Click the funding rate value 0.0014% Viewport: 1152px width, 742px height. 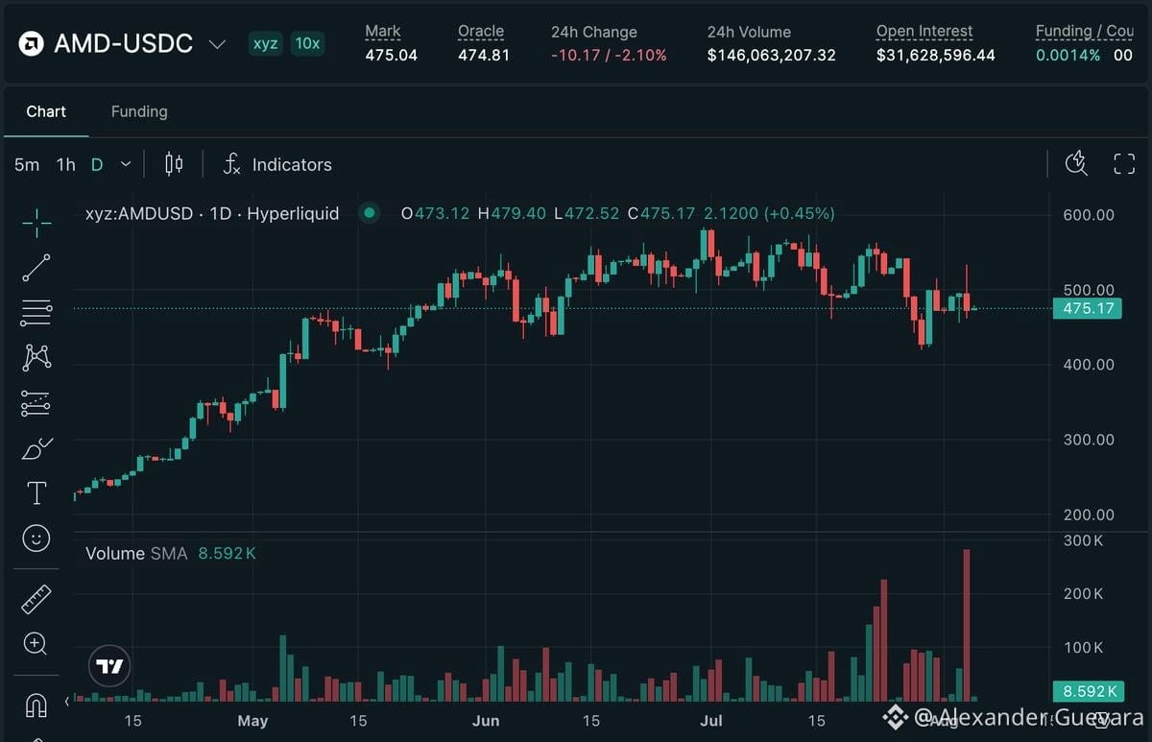click(1068, 56)
